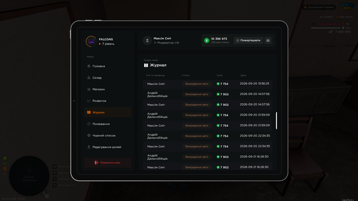Open Полювання menu item
The image size is (358, 201).
click(107, 124)
